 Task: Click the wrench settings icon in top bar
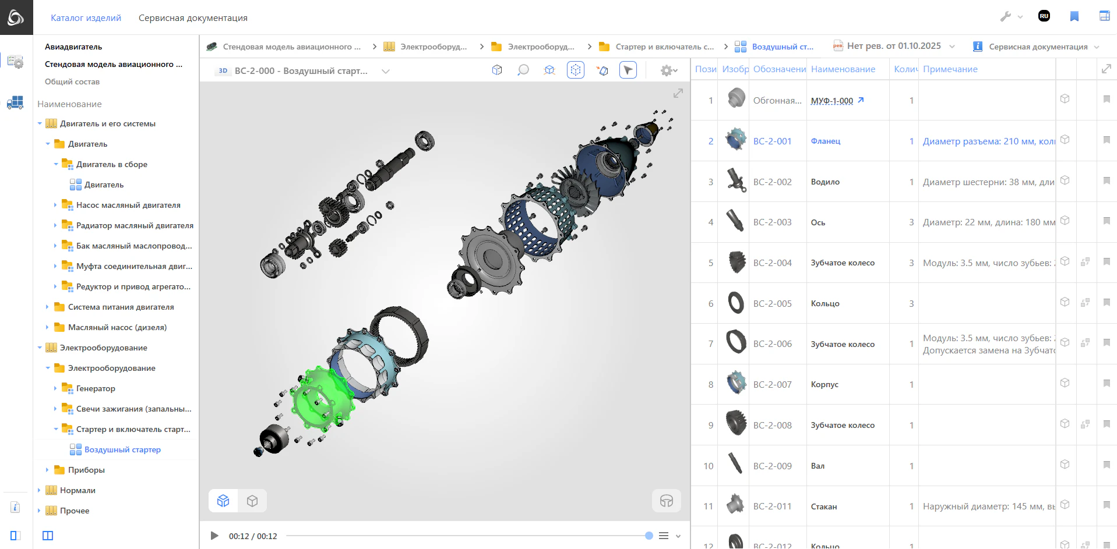[1006, 17]
